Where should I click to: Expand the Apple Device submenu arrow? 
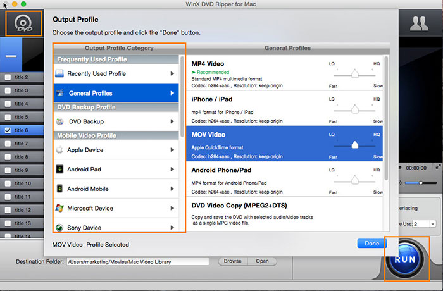[x=172, y=150]
